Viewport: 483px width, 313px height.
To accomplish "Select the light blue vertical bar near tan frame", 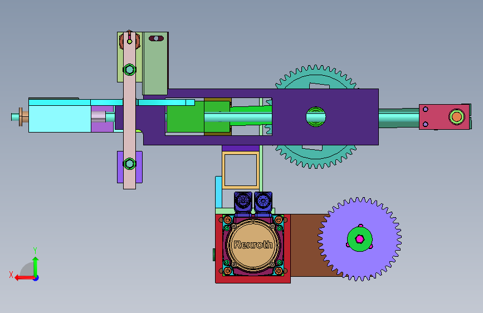I will tap(219, 192).
